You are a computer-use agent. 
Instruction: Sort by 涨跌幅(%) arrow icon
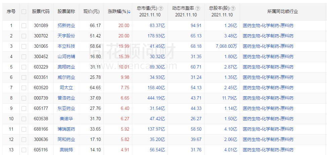click(129, 12)
